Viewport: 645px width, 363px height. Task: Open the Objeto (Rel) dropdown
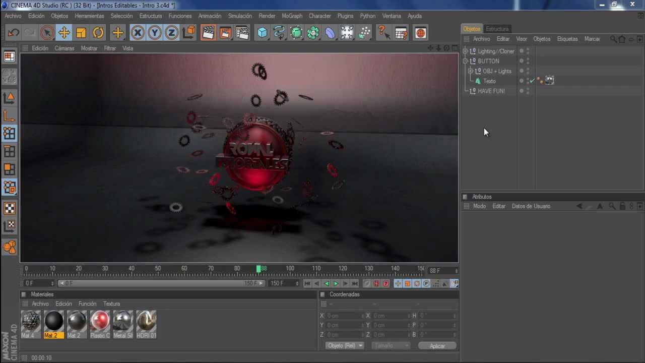point(345,346)
